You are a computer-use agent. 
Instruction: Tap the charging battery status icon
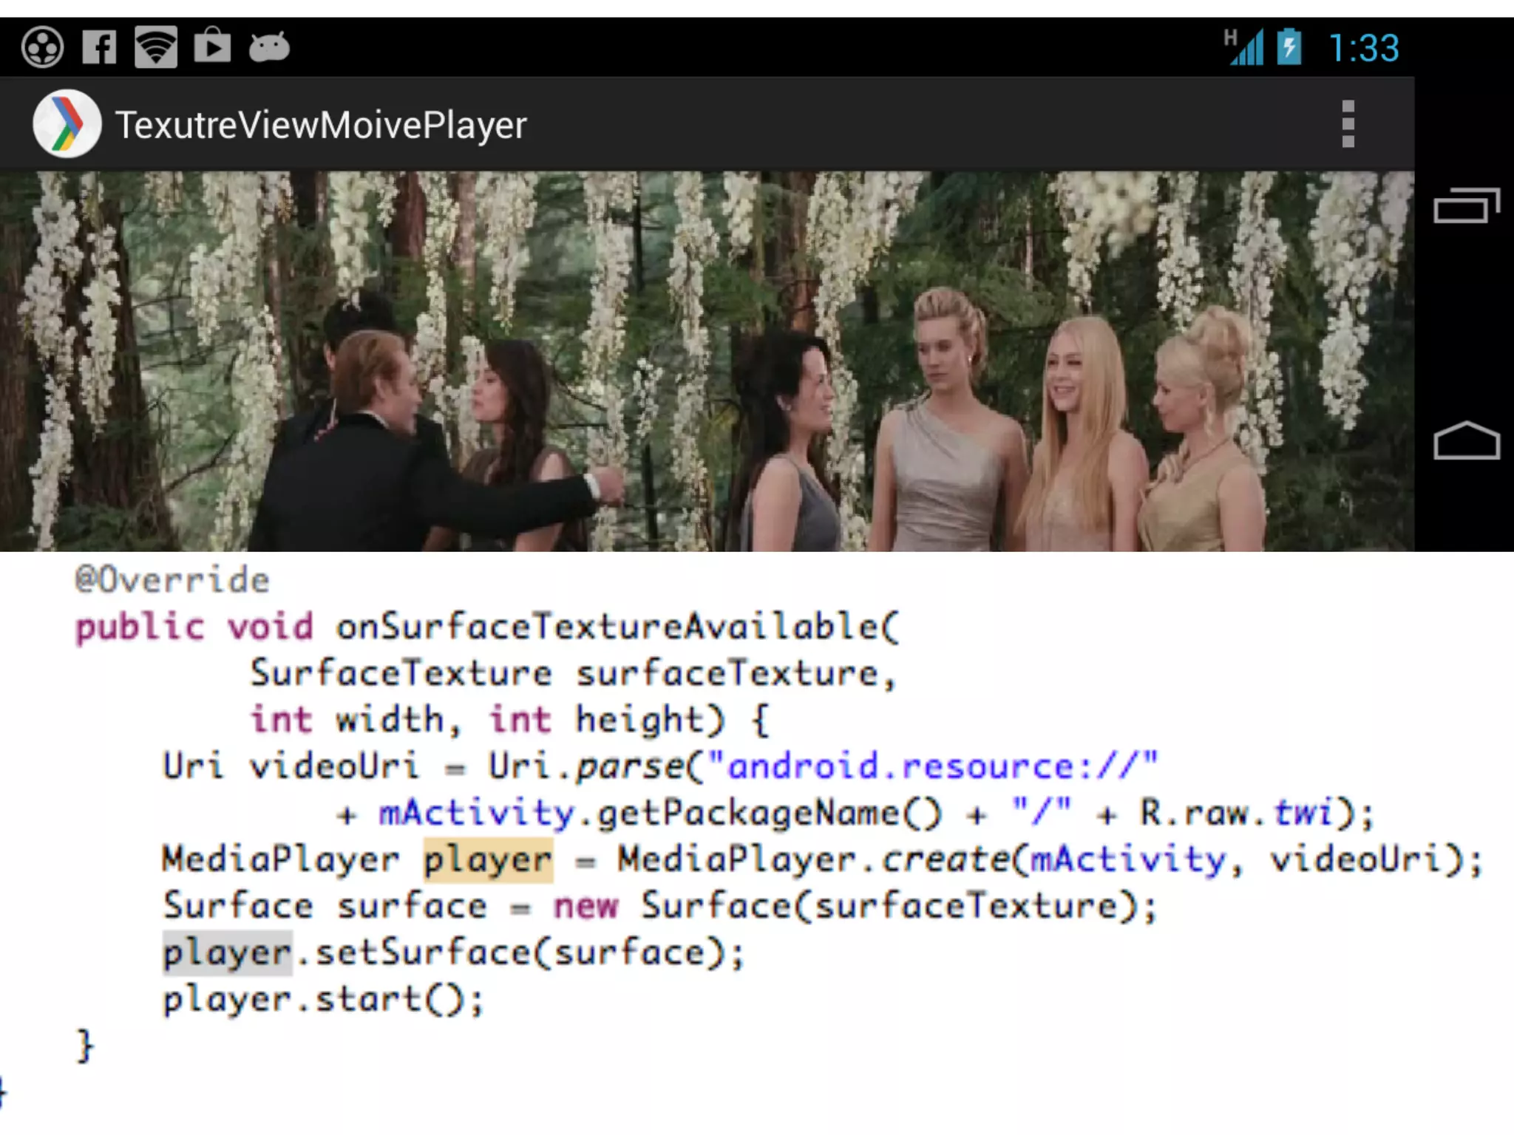1289,47
